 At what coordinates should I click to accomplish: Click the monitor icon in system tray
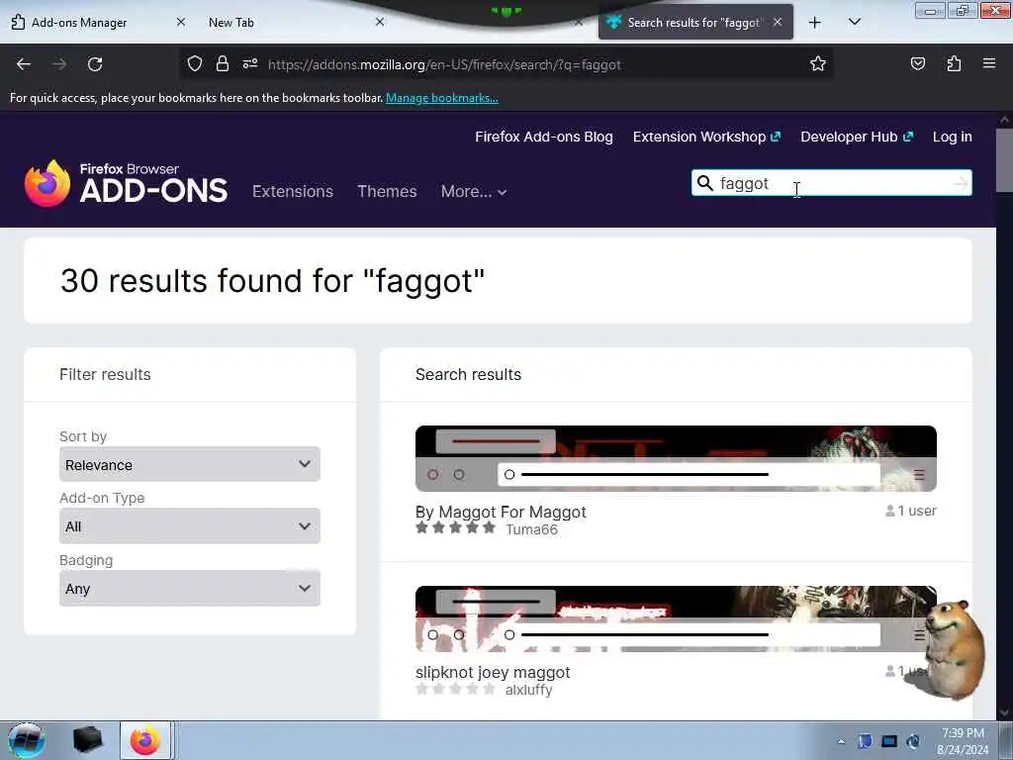(x=889, y=741)
